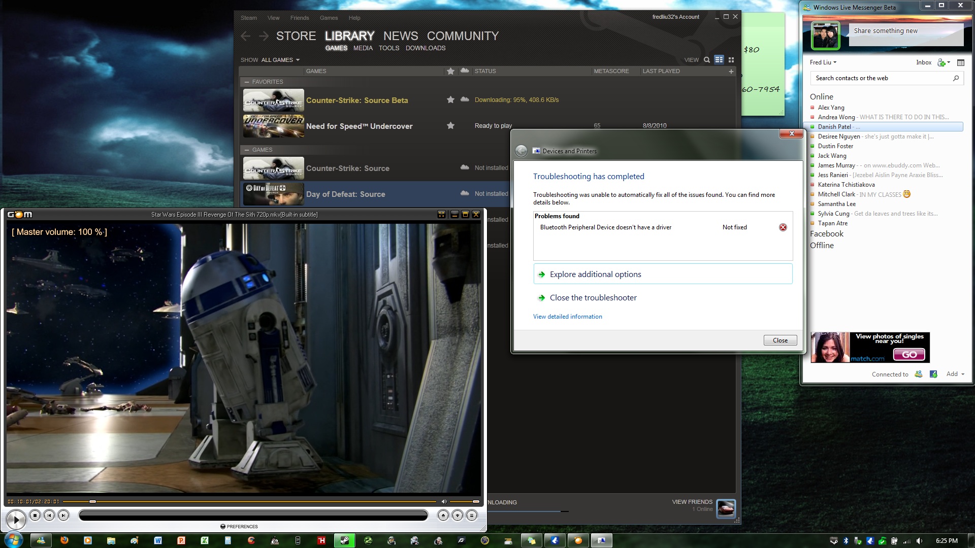Screen dimensions: 975x548
Task: Go back in Steam navigation
Action: coord(246,36)
